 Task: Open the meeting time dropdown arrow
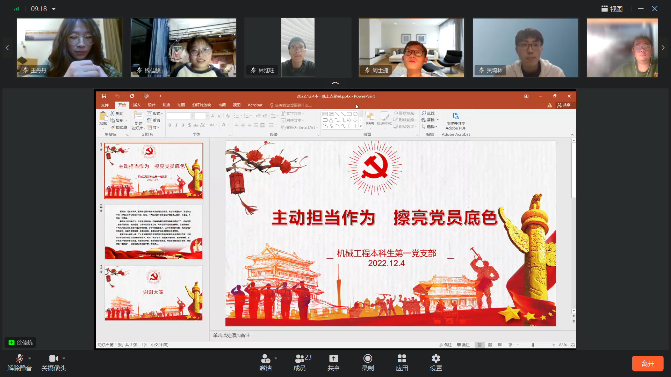54,9
